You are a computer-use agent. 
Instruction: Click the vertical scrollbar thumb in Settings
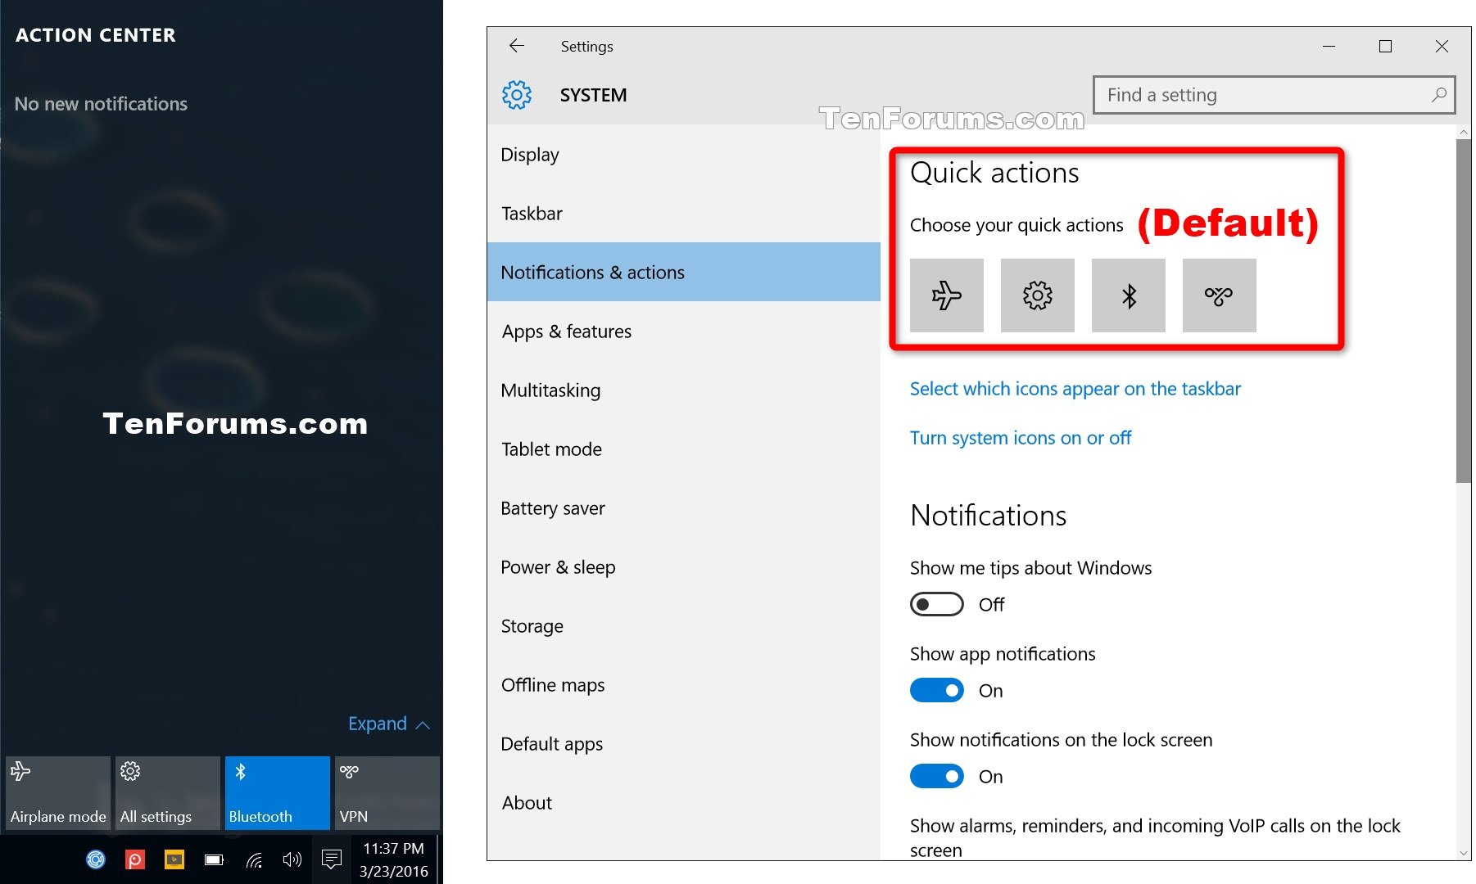point(1464,311)
